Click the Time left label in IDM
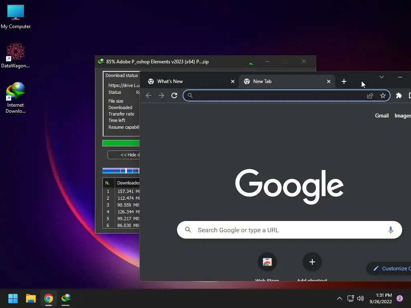This screenshot has width=411, height=308. tap(117, 120)
